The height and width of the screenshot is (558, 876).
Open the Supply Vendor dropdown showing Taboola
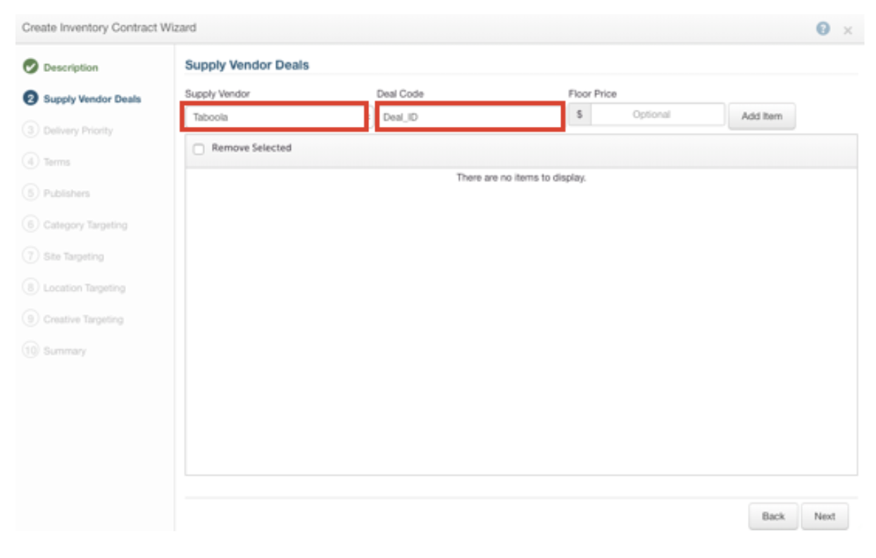coord(275,117)
